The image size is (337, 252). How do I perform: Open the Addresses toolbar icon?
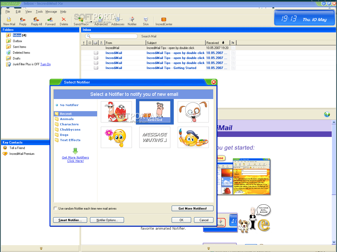point(118,21)
